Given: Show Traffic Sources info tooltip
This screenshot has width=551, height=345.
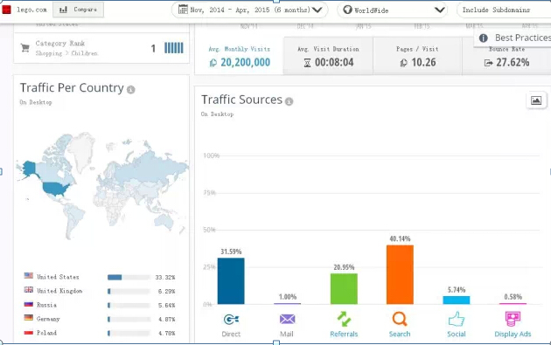Looking at the screenshot, I should tap(289, 102).
